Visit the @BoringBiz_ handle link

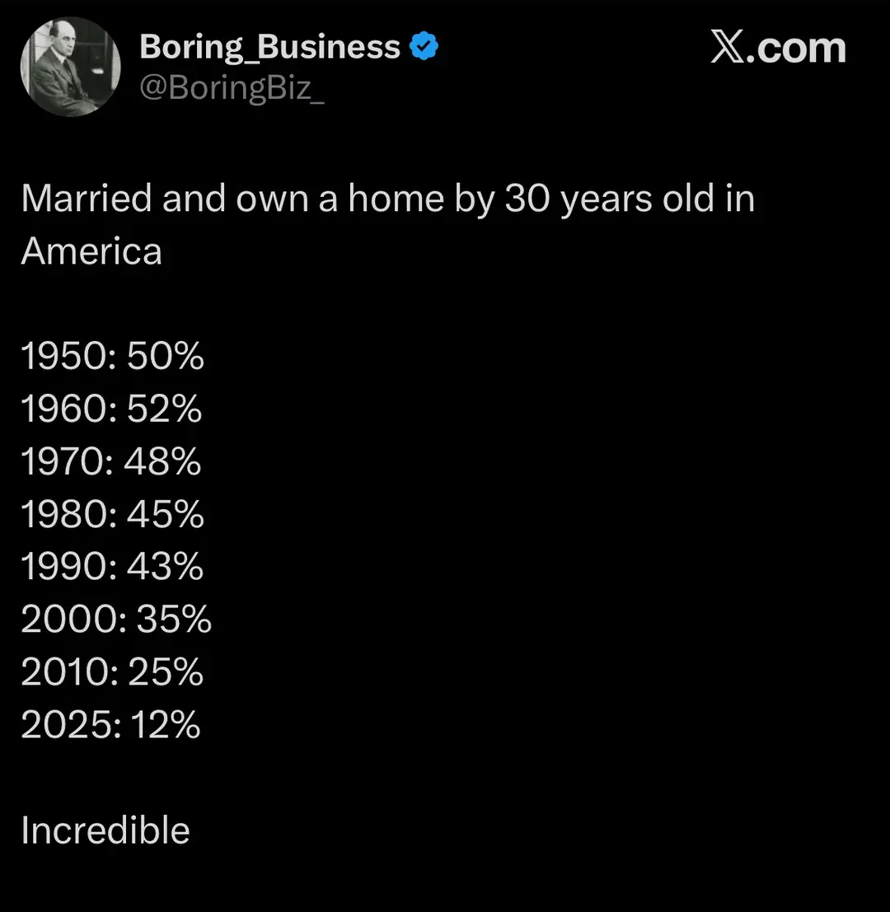[x=232, y=88]
